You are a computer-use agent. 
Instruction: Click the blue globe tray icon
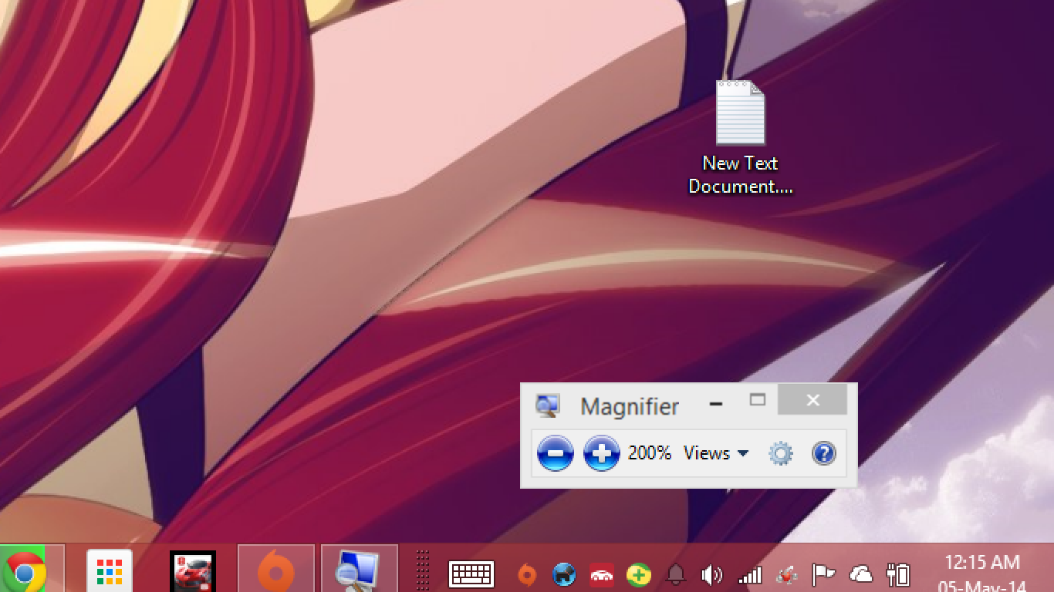(x=564, y=574)
